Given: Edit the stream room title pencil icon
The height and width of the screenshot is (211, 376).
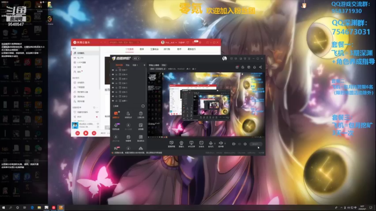Looking at the screenshot, I should coord(164,69).
